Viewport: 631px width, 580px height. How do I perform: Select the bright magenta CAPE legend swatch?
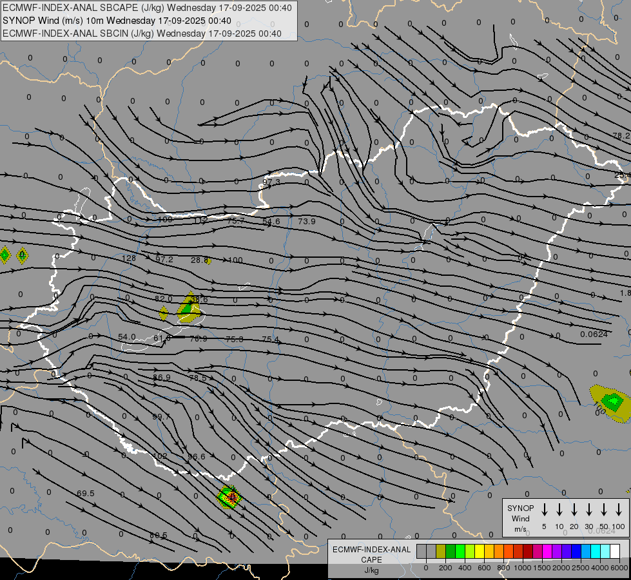click(548, 552)
